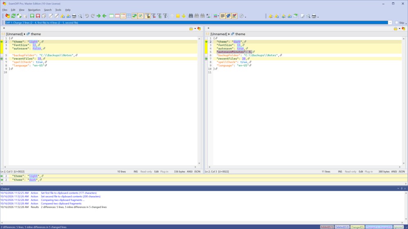Click the gear Options icon
Viewport: 408px width, 229px height.
pyautogui.click(x=242, y=16)
